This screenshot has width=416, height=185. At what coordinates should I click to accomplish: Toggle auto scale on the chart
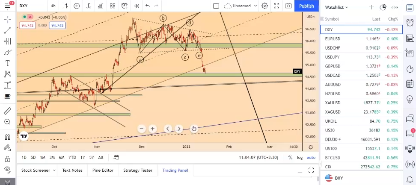[x=311, y=158]
